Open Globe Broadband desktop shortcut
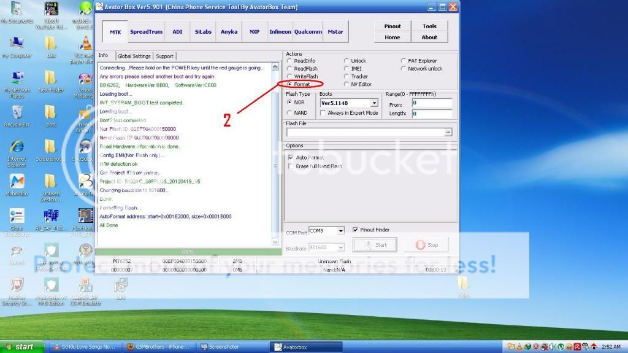The height and width of the screenshot is (353, 628). 17,222
